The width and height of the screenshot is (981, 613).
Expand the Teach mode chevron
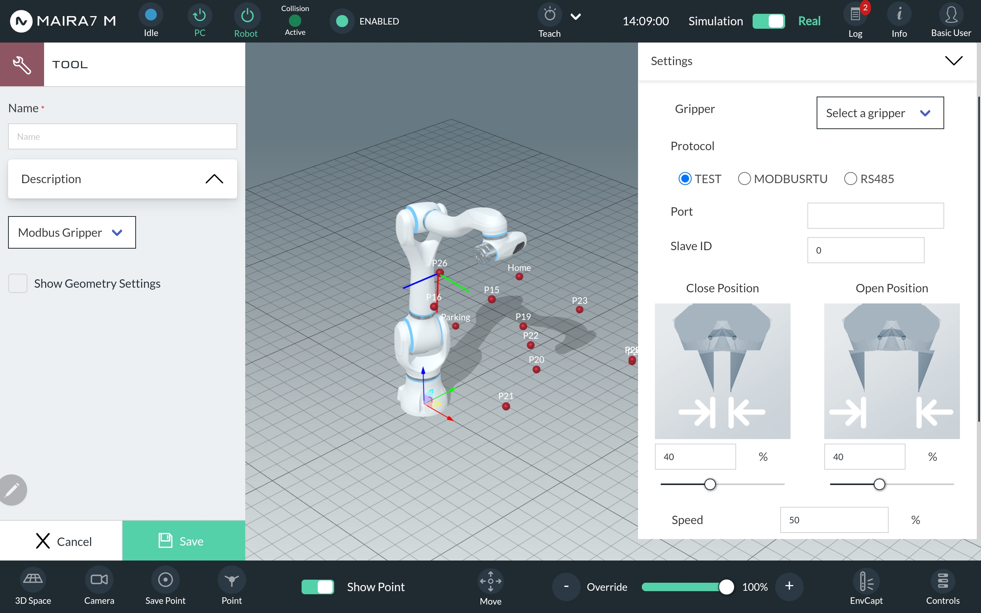576,16
